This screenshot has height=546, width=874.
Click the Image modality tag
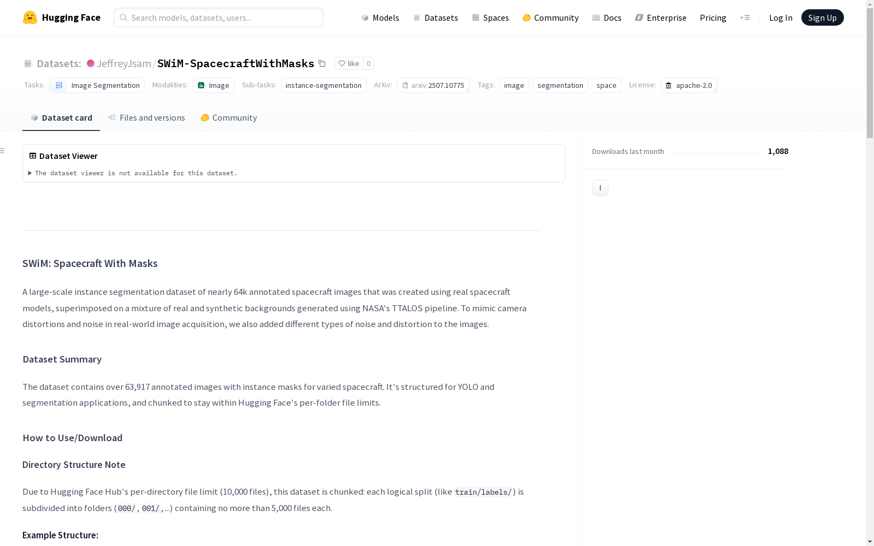coord(213,85)
